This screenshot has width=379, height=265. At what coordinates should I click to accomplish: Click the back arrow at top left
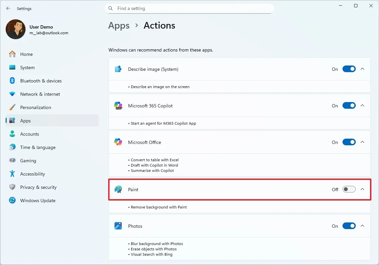coord(8,8)
